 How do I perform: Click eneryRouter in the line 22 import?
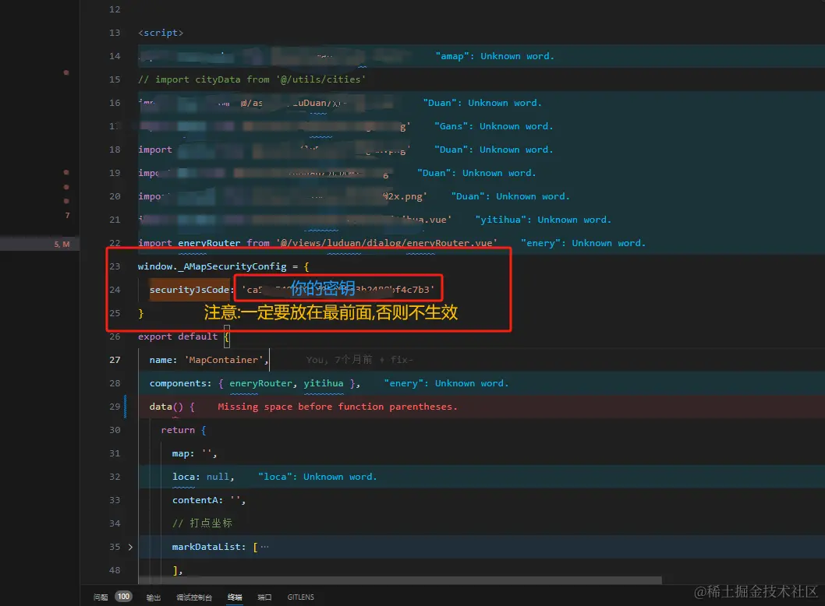(209, 243)
